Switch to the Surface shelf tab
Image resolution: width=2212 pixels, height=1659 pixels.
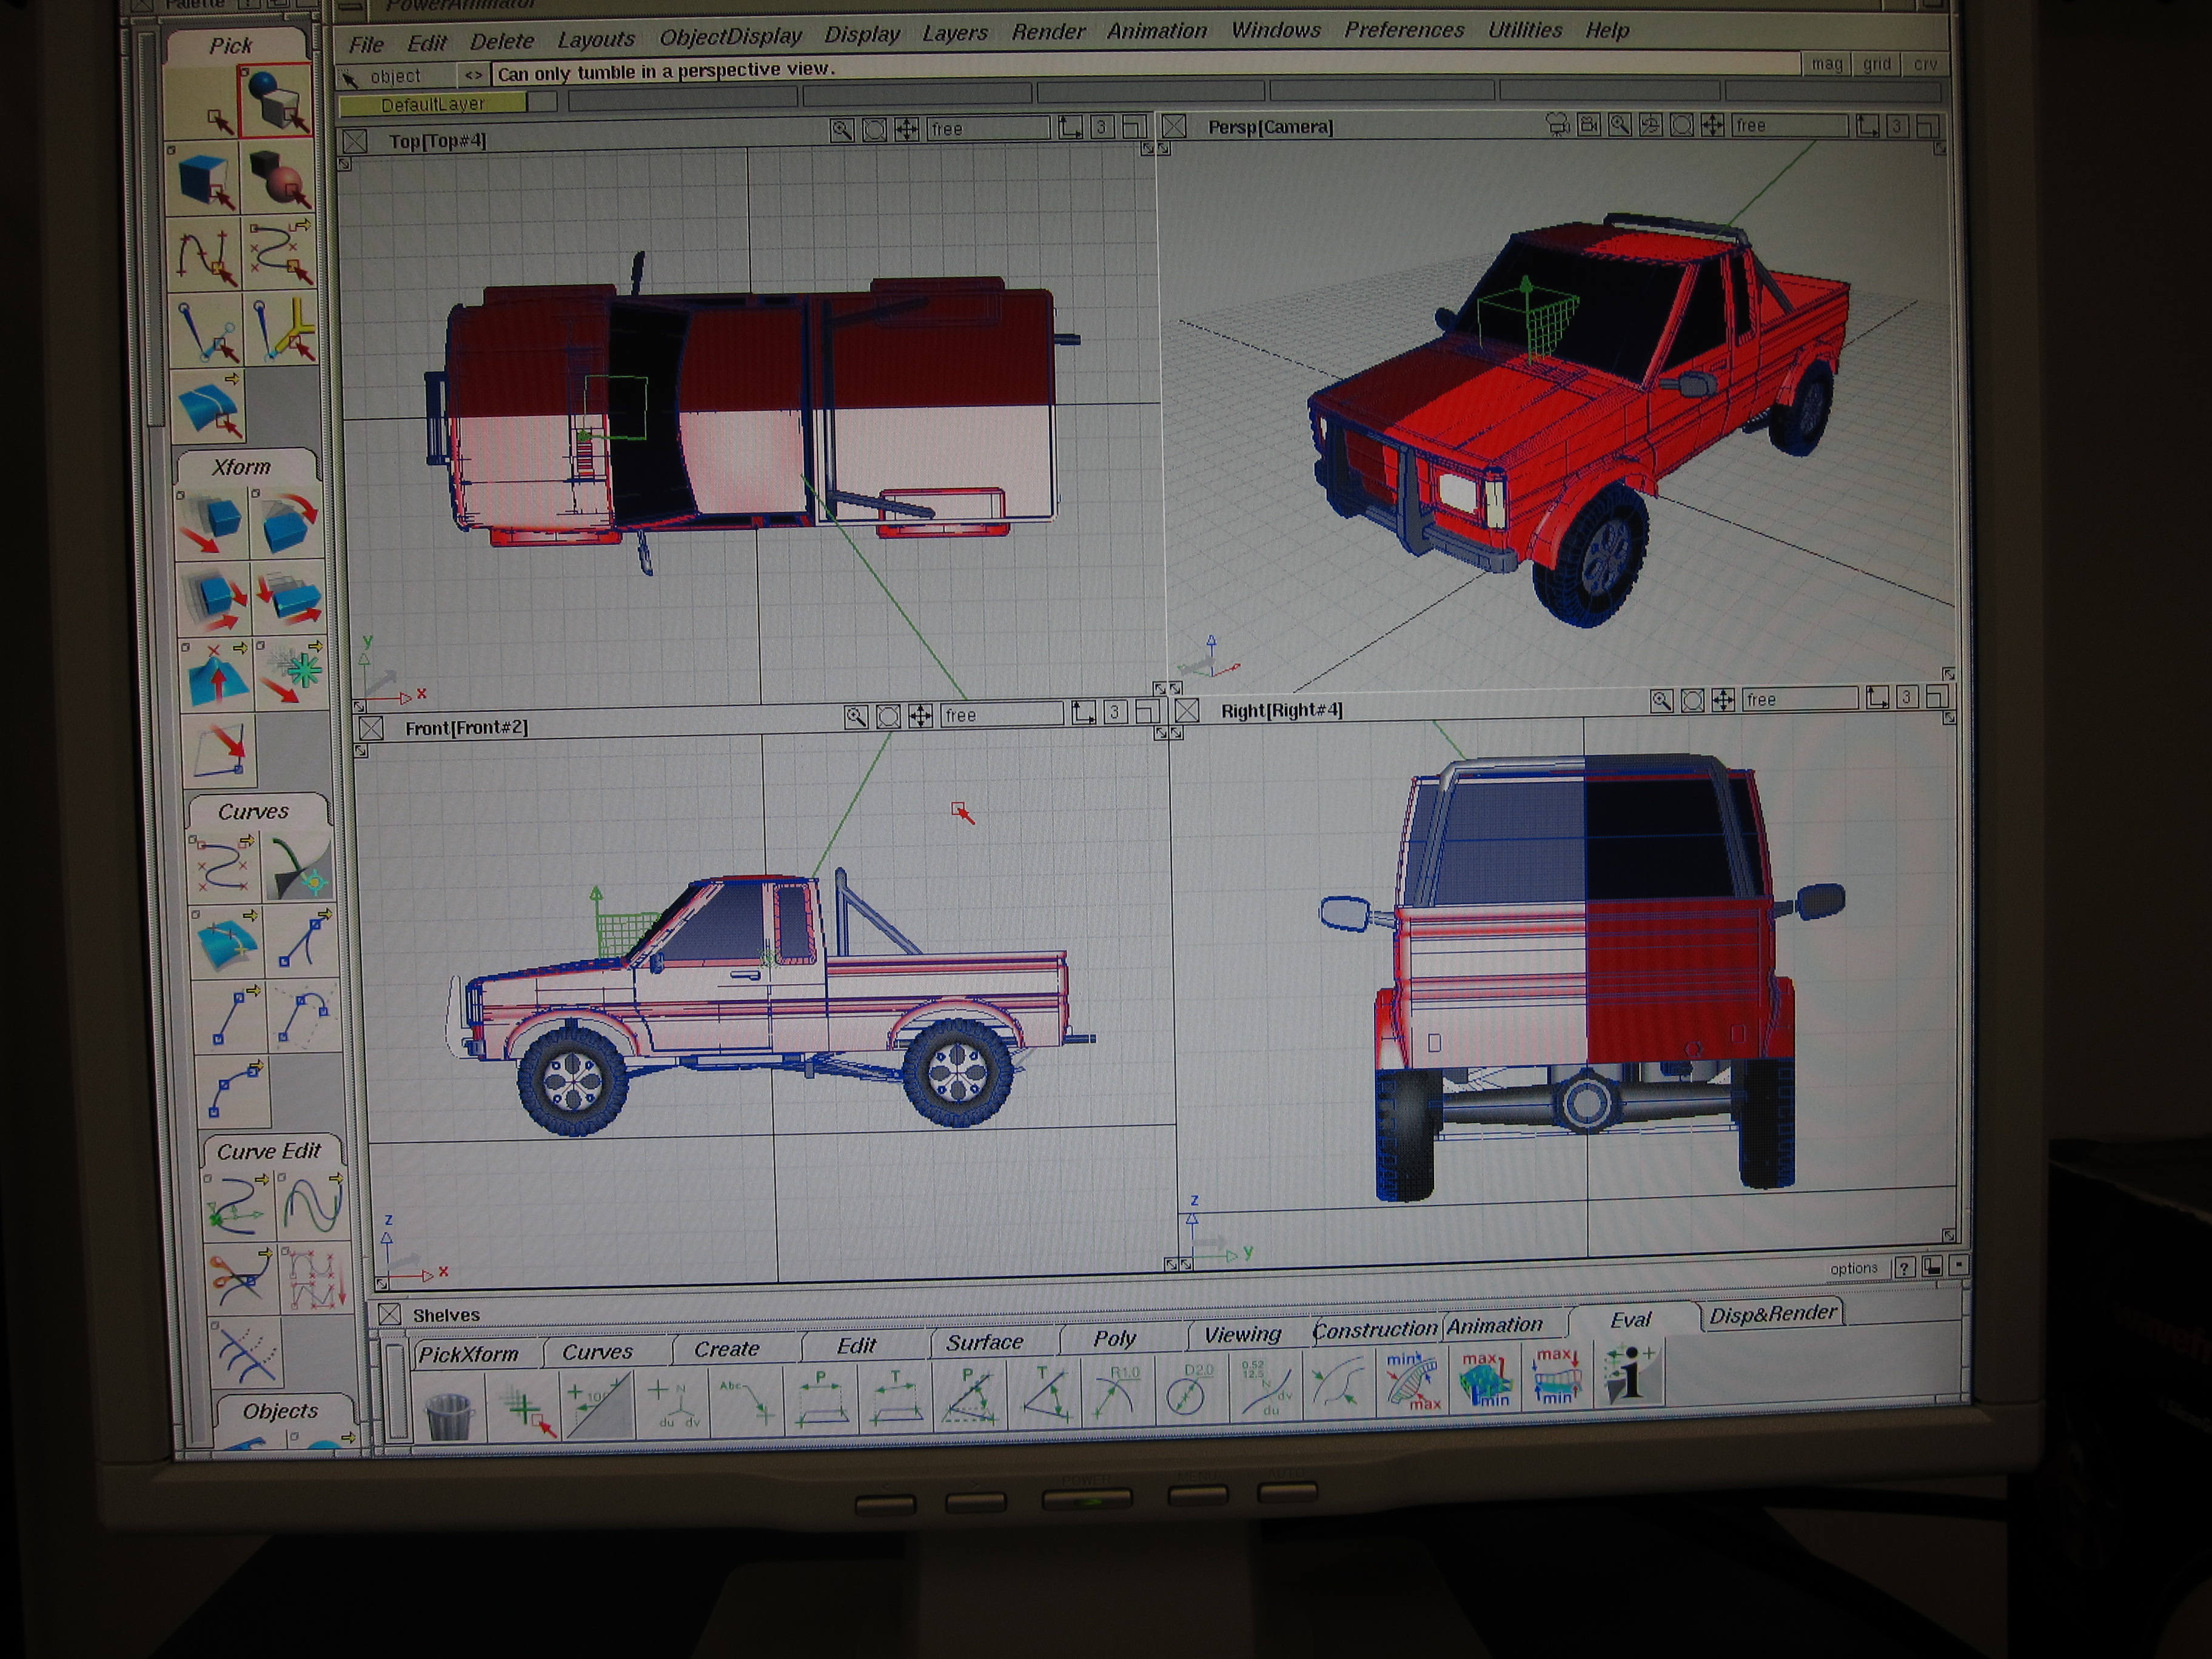point(984,1343)
